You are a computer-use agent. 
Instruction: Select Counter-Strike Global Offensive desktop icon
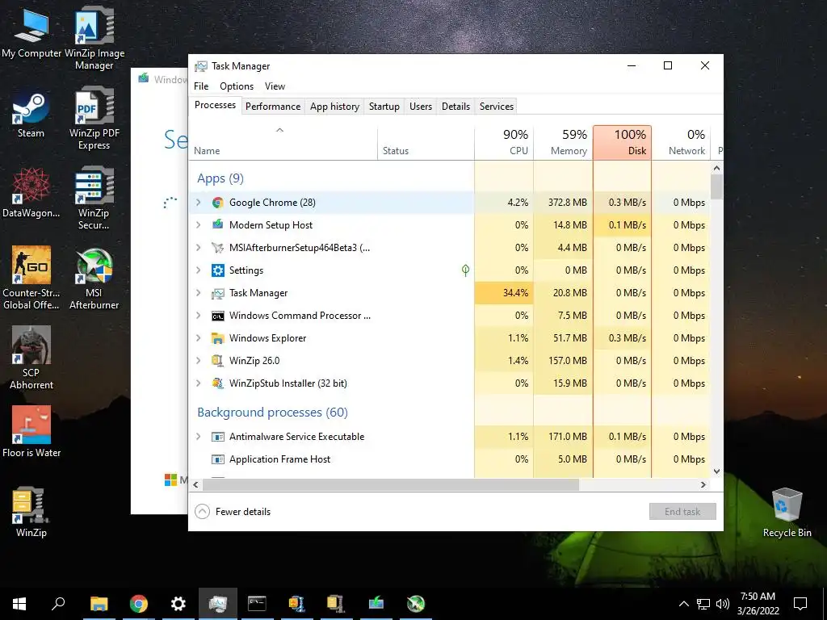click(x=31, y=278)
